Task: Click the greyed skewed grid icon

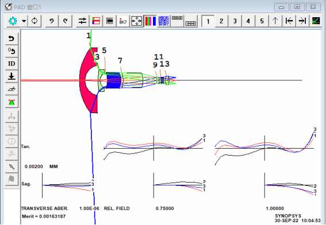Action: pyautogui.click(x=11, y=129)
